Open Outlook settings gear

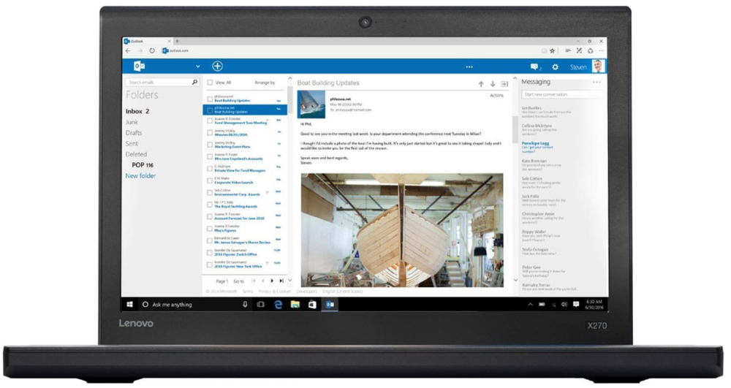tap(556, 67)
